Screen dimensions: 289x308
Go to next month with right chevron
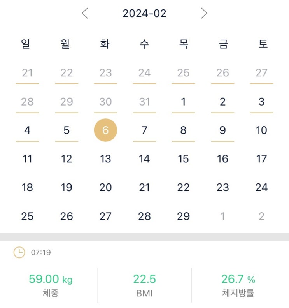(204, 13)
